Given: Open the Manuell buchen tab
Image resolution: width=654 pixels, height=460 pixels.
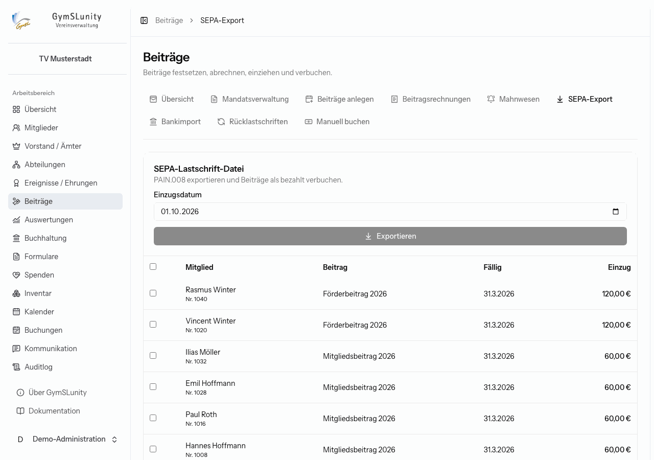Looking at the screenshot, I should 337,122.
